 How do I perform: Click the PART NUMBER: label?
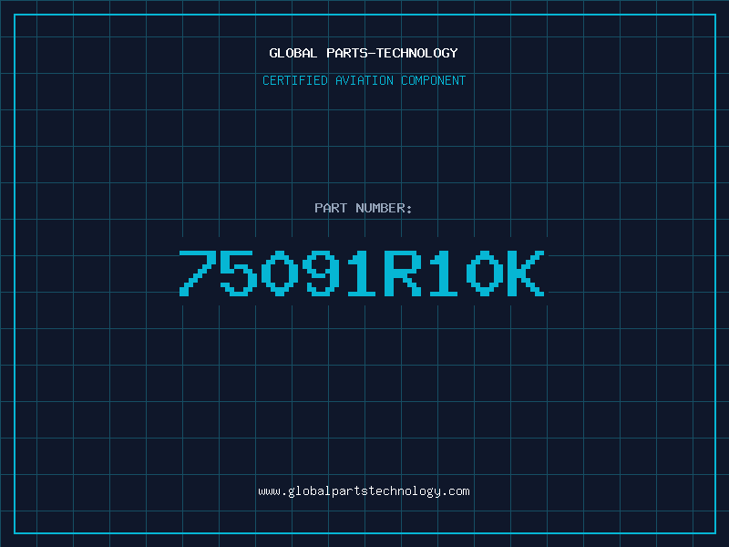[x=364, y=208]
